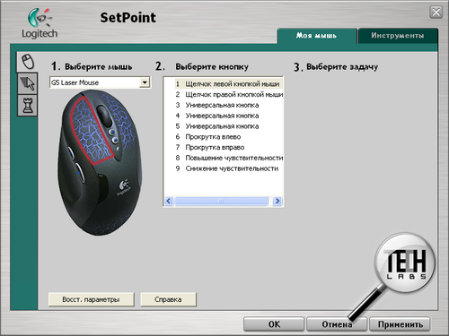Screen dimensions: 449x336
Task: Click the horizontal scrollbar thumb in button list
Action: point(221,201)
